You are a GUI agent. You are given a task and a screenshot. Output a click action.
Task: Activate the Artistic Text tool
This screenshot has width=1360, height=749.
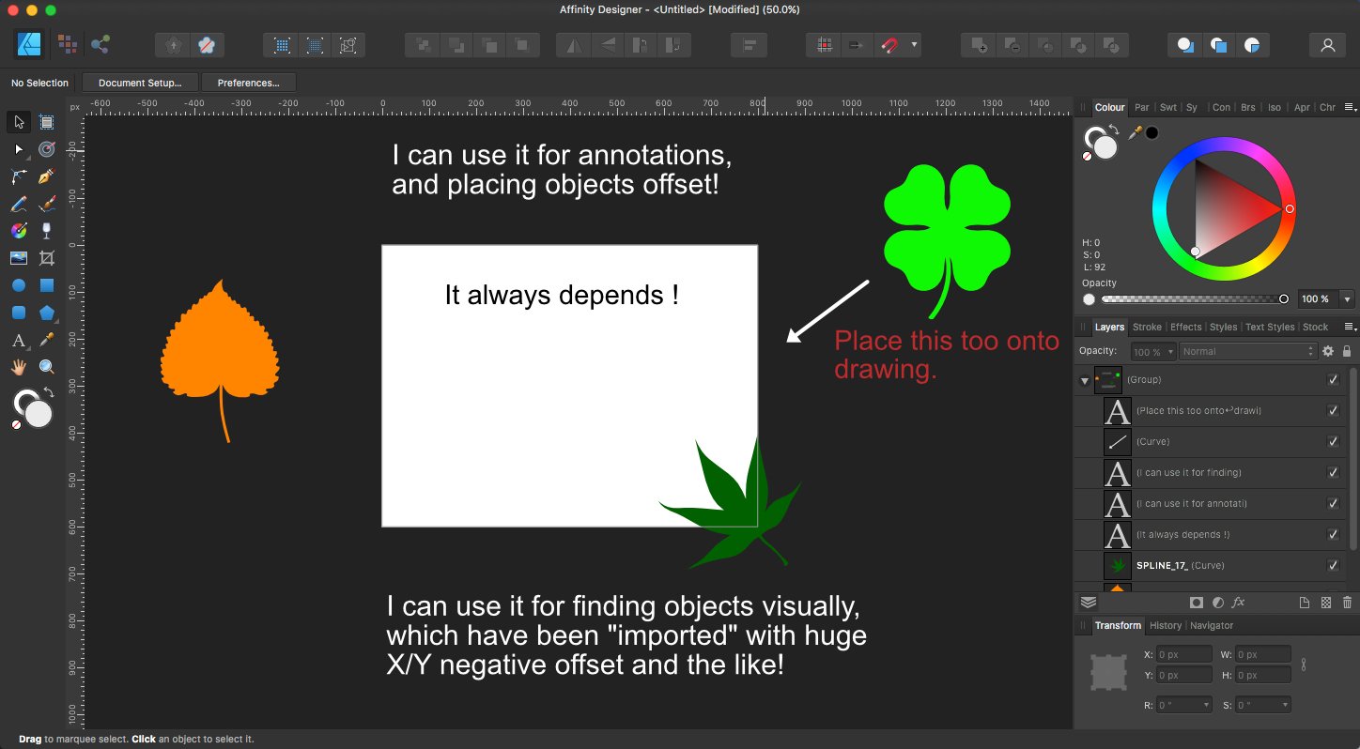pyautogui.click(x=19, y=340)
